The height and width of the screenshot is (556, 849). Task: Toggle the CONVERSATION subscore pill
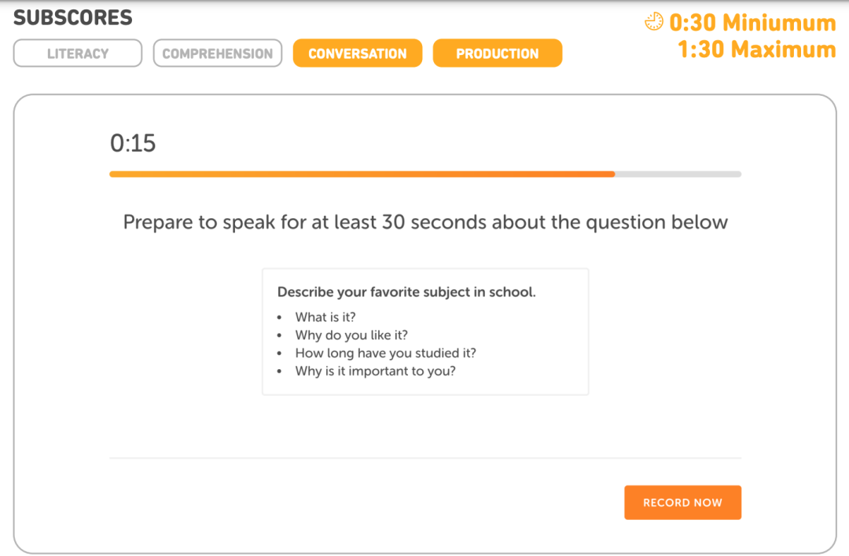pyautogui.click(x=358, y=53)
